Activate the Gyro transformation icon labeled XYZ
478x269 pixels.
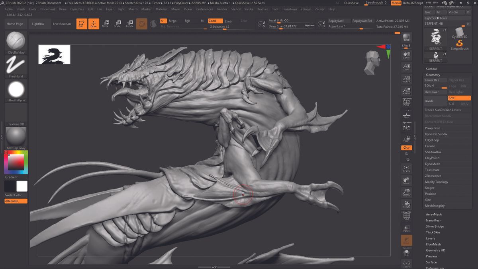click(x=406, y=147)
